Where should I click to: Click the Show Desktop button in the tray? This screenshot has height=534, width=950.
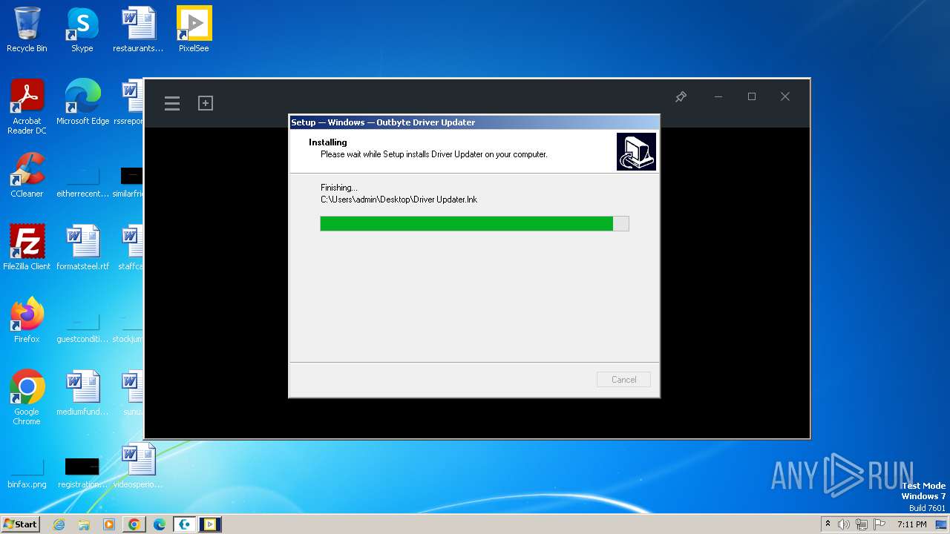click(x=941, y=524)
